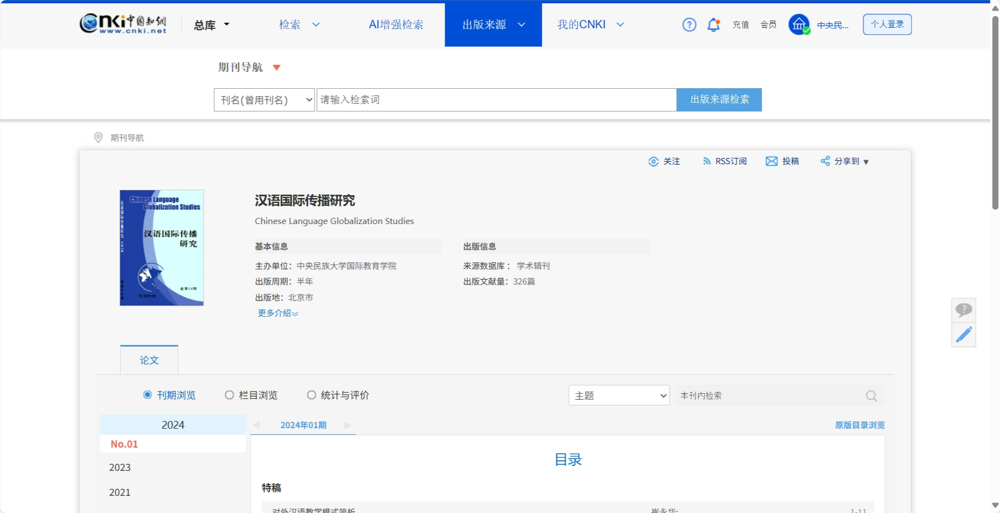This screenshot has height=513, width=1000.
Task: Click the floating pencil feedback icon
Action: pos(963,335)
